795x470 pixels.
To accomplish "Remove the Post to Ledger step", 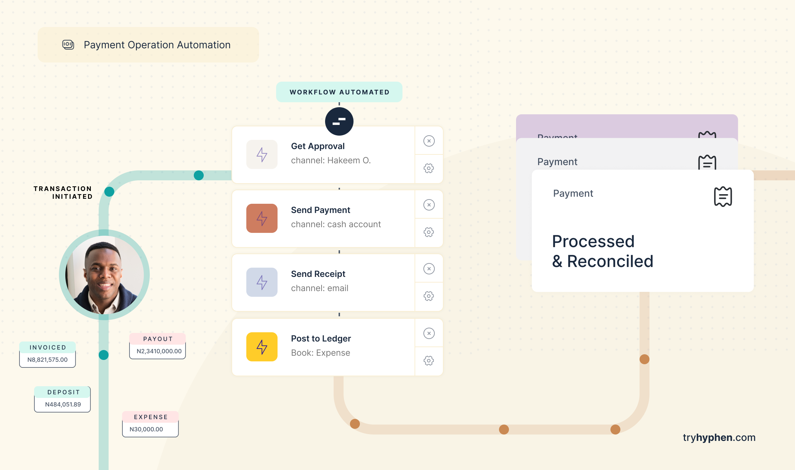I will pos(429,333).
